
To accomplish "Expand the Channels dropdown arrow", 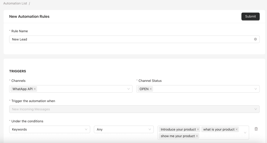I will pos(128,89).
